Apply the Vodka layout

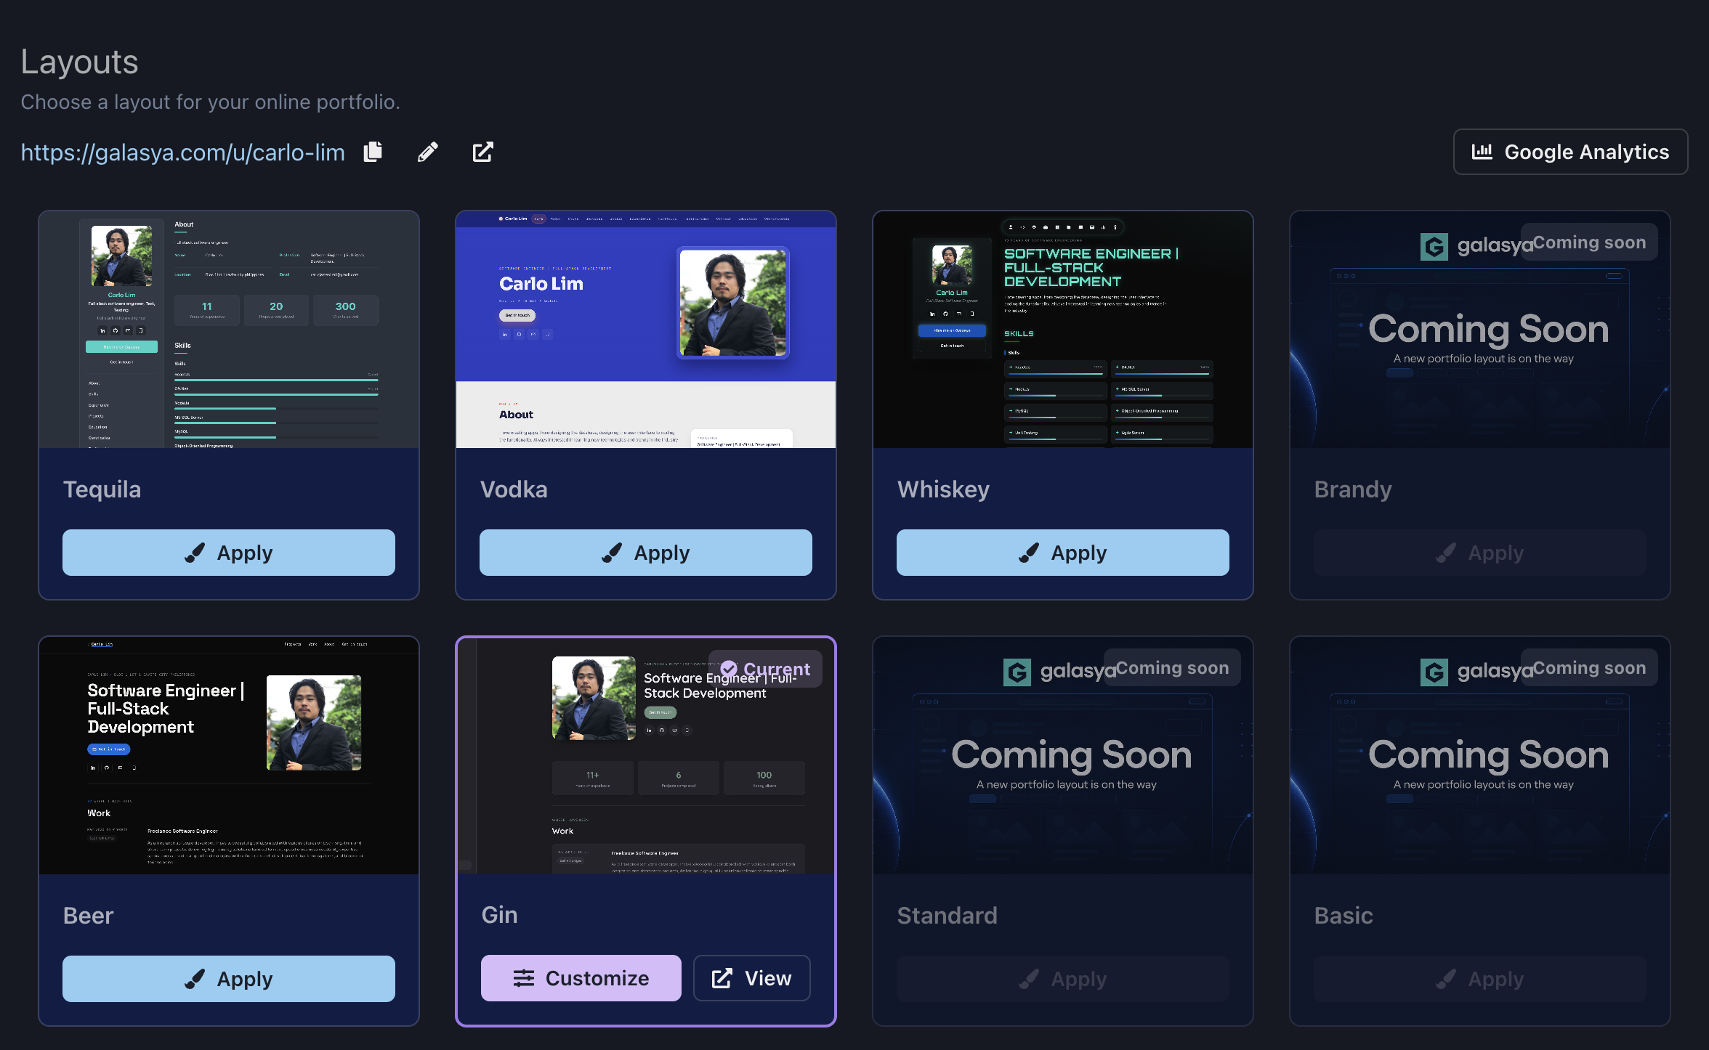(x=646, y=553)
